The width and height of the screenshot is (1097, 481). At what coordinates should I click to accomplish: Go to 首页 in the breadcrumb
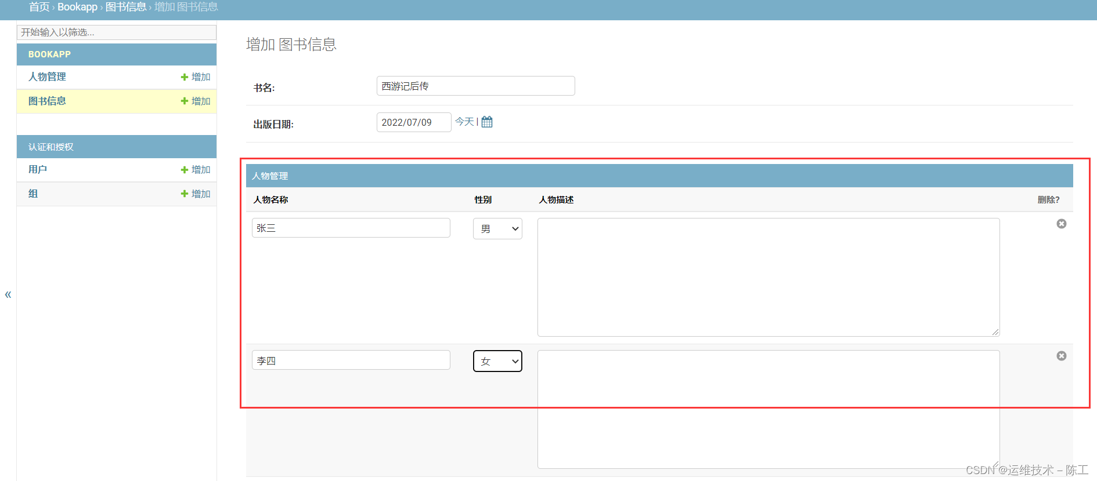click(x=39, y=7)
